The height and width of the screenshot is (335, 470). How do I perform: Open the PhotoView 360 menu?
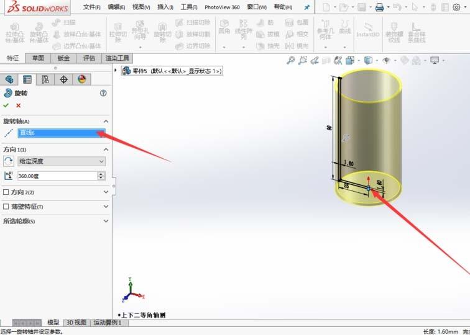pyautogui.click(x=222, y=7)
